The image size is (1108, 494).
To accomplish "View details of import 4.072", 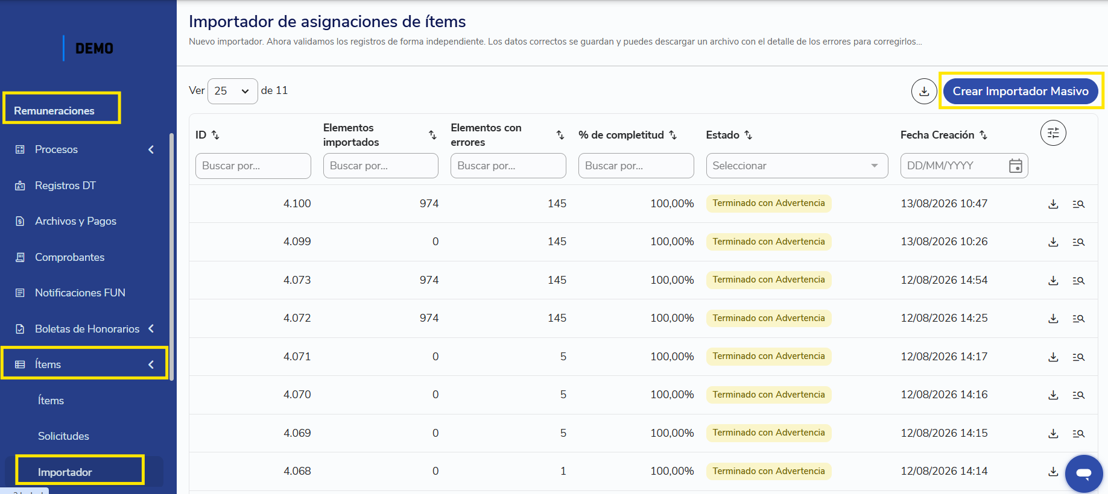I will (1078, 319).
